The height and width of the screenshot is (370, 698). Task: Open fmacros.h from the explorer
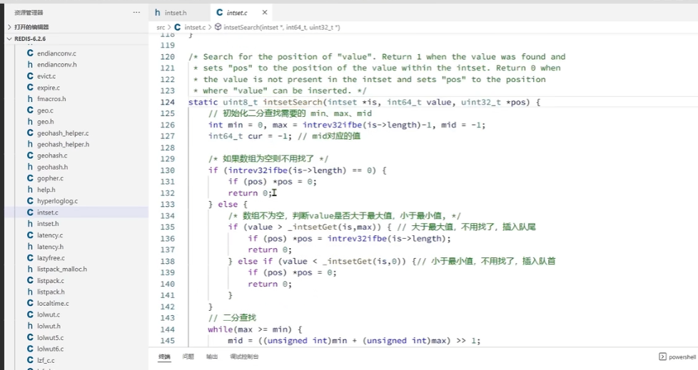tap(51, 98)
